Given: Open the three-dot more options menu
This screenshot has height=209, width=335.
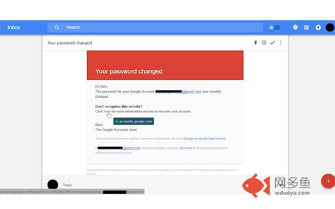Looking at the screenshot, I should click(x=281, y=43).
